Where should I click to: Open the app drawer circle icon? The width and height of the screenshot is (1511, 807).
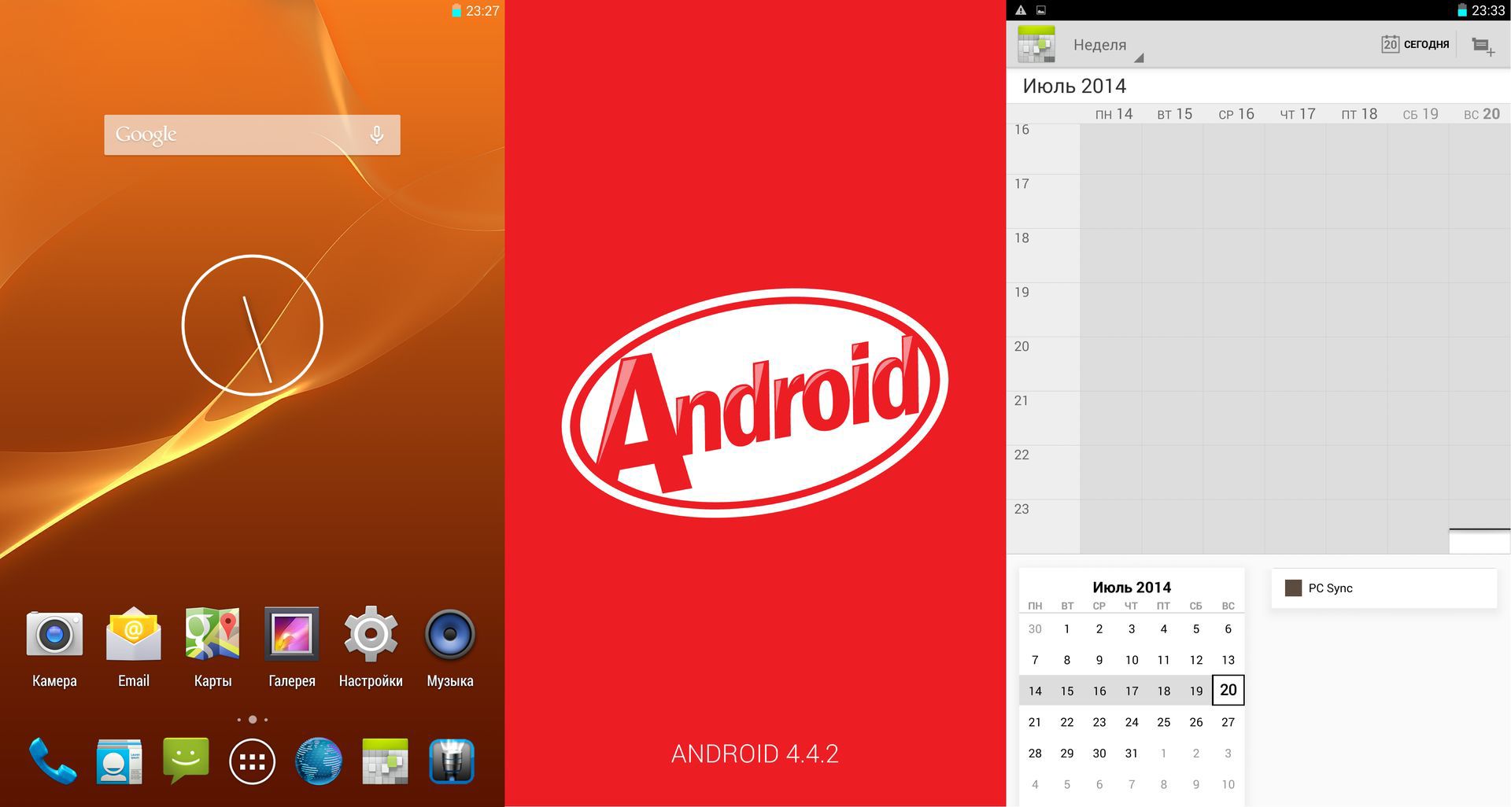252,761
